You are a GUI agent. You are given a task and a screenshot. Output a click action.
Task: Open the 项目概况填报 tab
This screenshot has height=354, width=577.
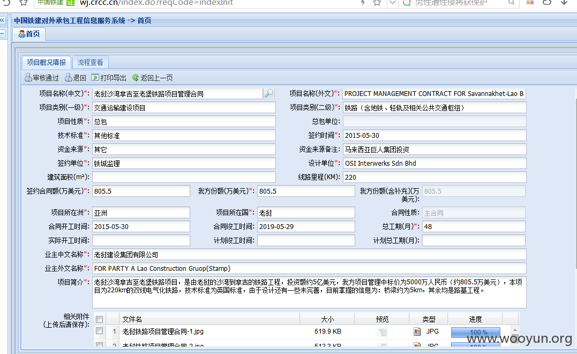(47, 62)
